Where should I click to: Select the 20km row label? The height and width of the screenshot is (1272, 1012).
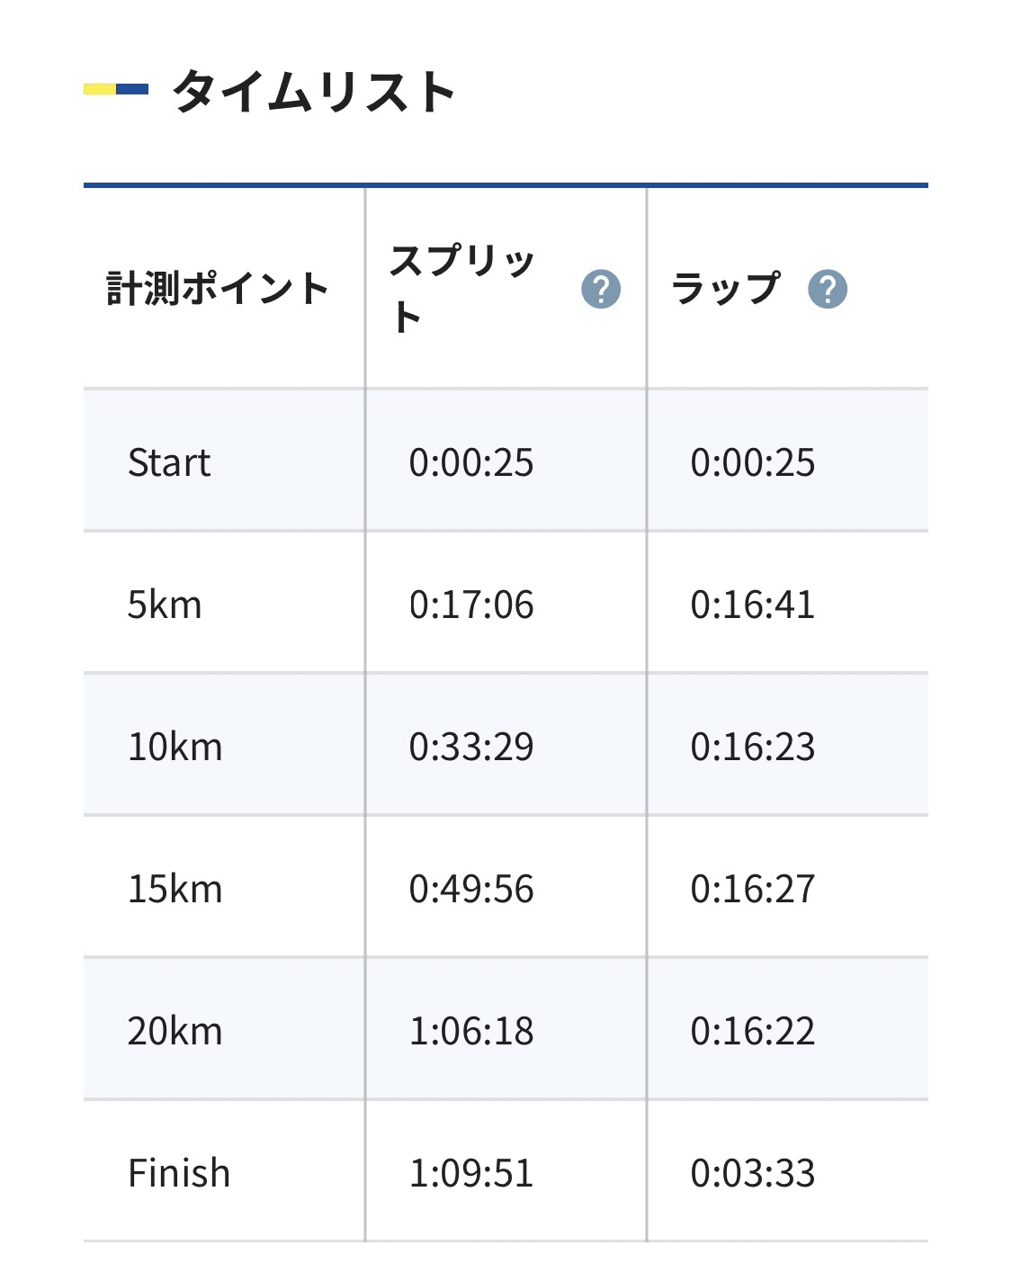pyautogui.click(x=175, y=1032)
